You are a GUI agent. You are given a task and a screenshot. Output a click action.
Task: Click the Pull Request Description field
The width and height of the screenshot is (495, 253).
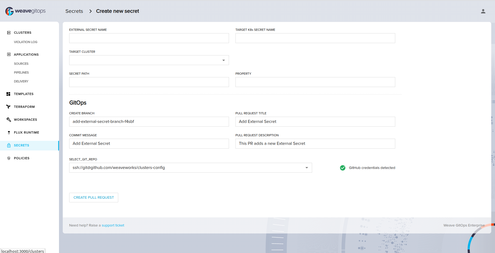315,144
